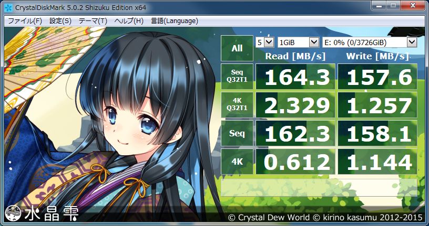Open the test size dropdown showing 1GiB
429x226 pixels.
(x=298, y=42)
